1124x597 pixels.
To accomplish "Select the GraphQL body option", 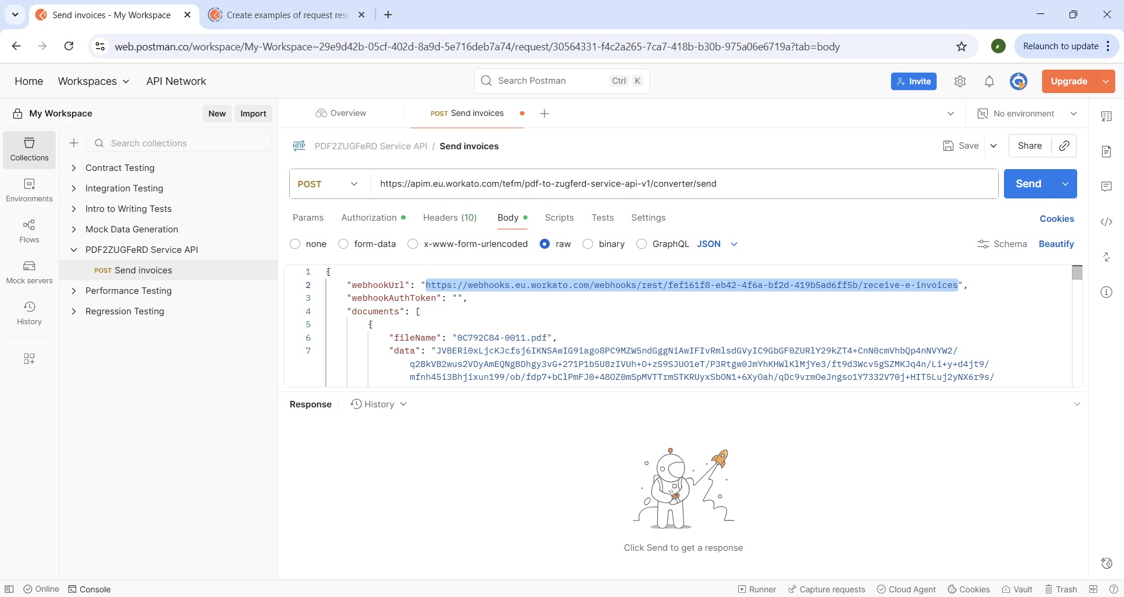I will [642, 244].
